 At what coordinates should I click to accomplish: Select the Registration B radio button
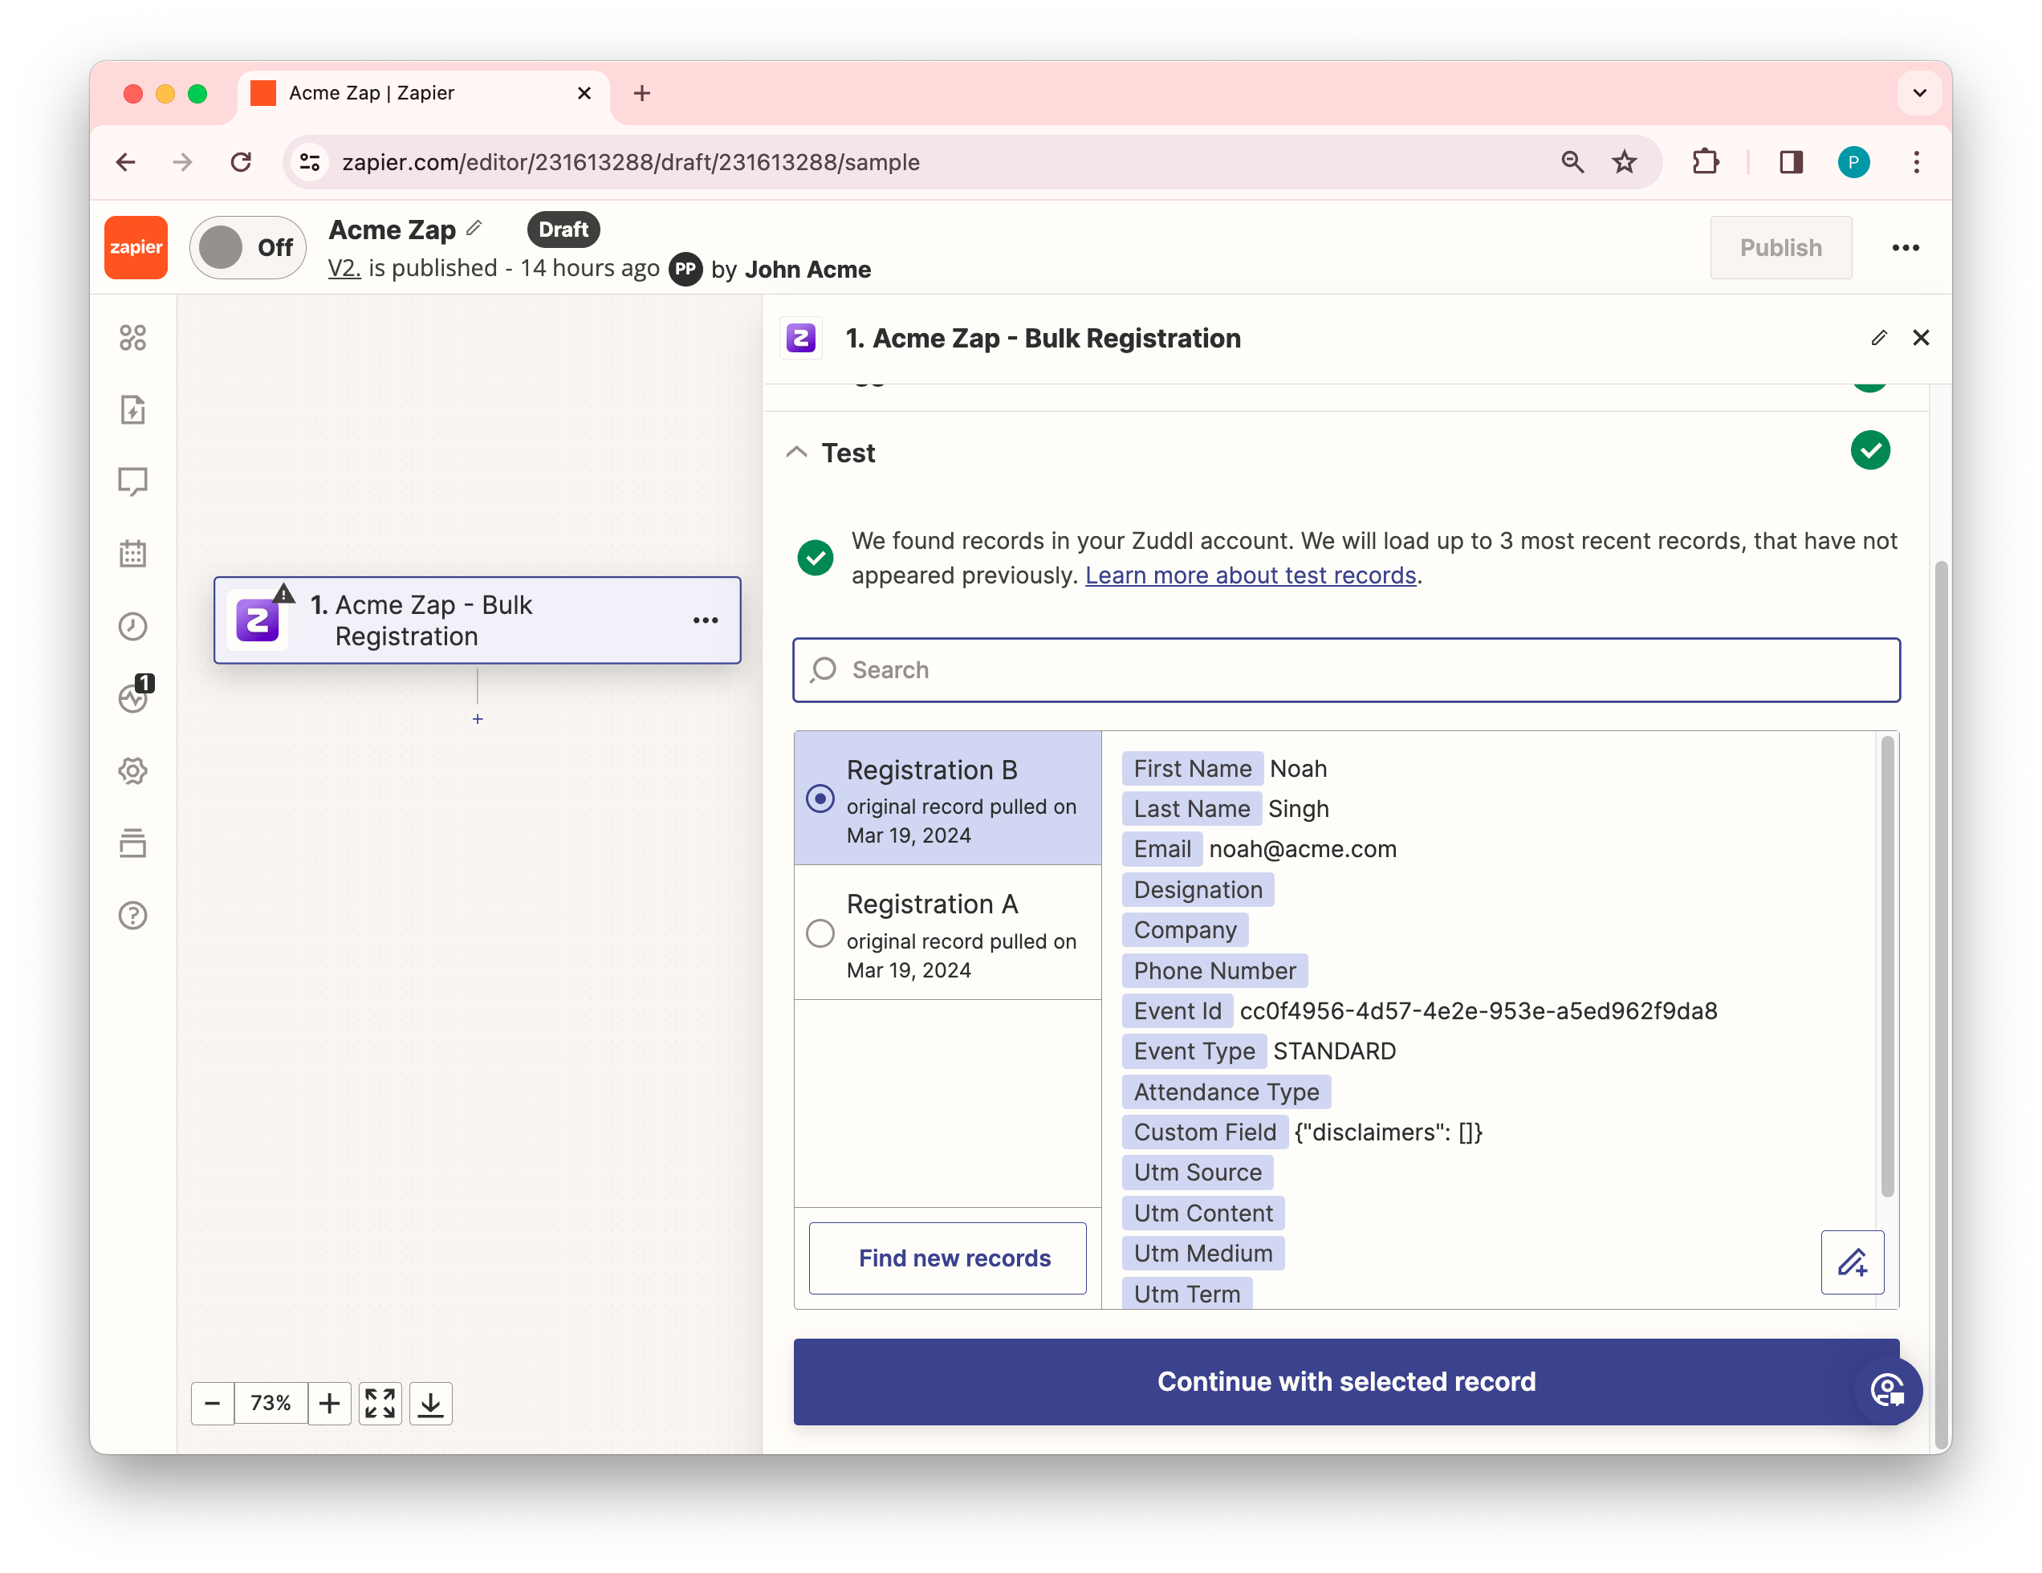(x=820, y=799)
